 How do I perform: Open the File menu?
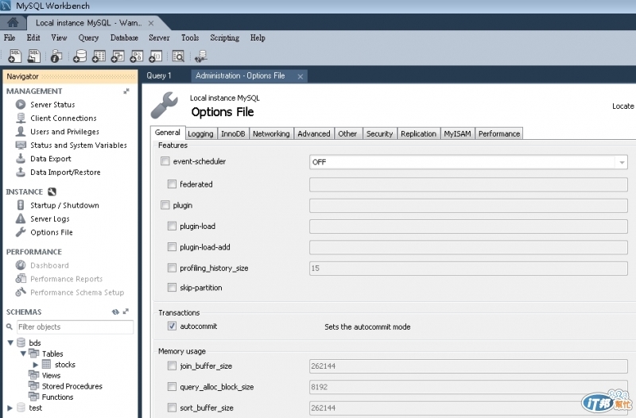pos(10,37)
